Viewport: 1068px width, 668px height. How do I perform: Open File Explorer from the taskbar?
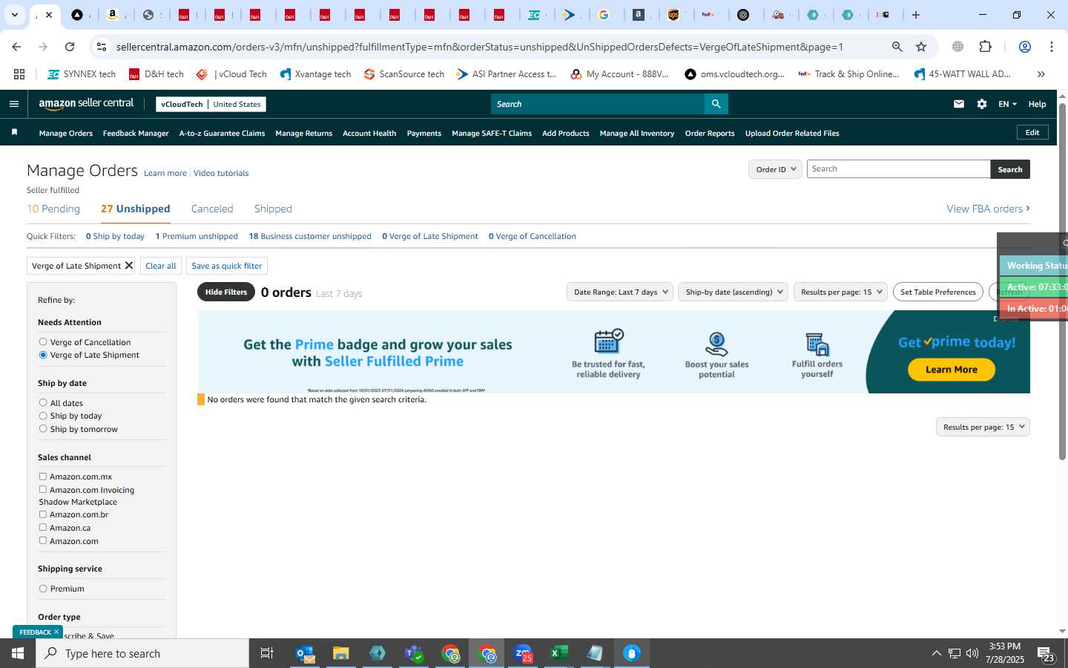coord(341,653)
